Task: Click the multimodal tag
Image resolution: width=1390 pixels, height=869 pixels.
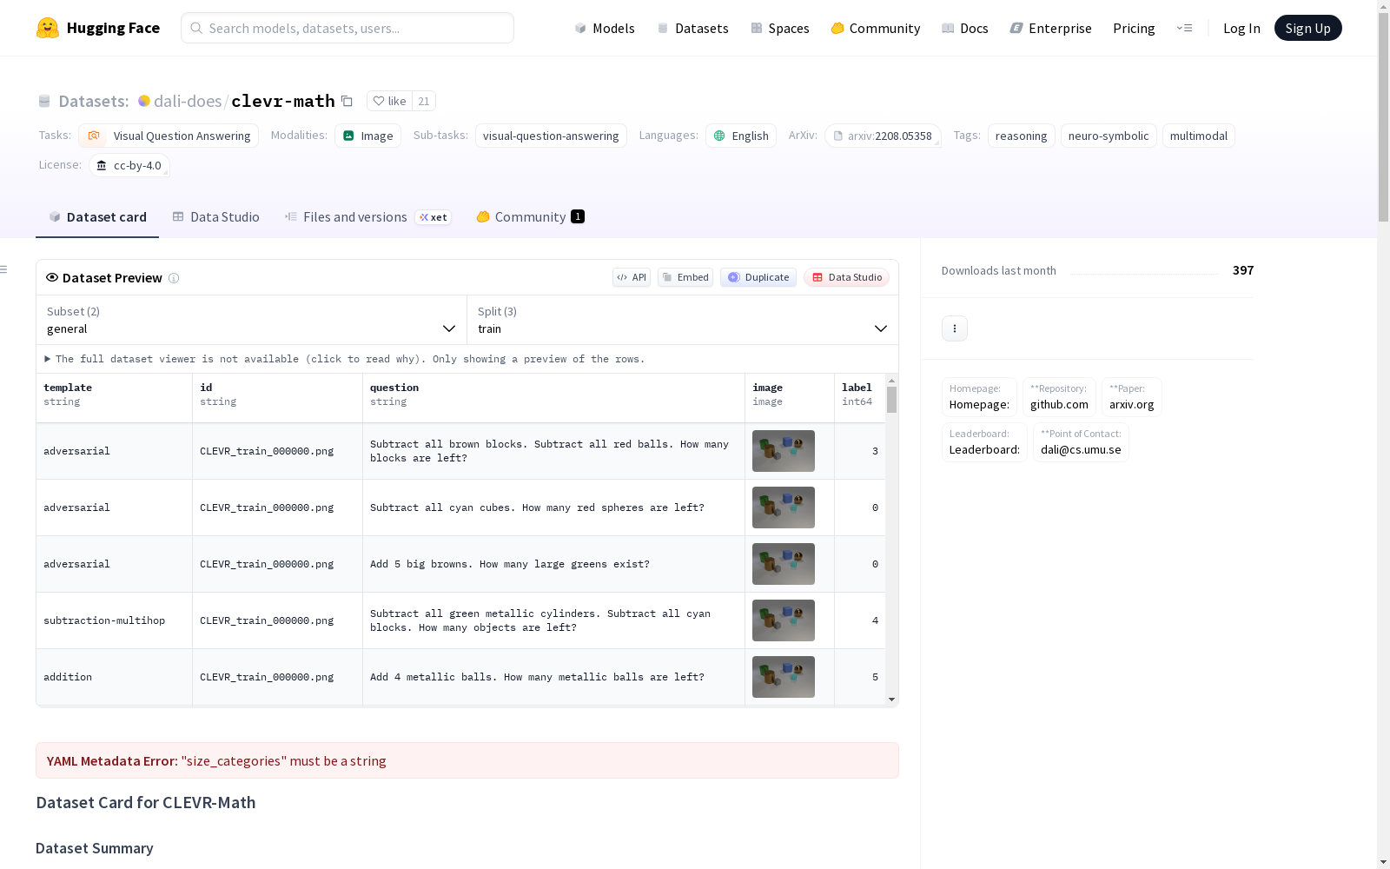Action: pyautogui.click(x=1199, y=136)
